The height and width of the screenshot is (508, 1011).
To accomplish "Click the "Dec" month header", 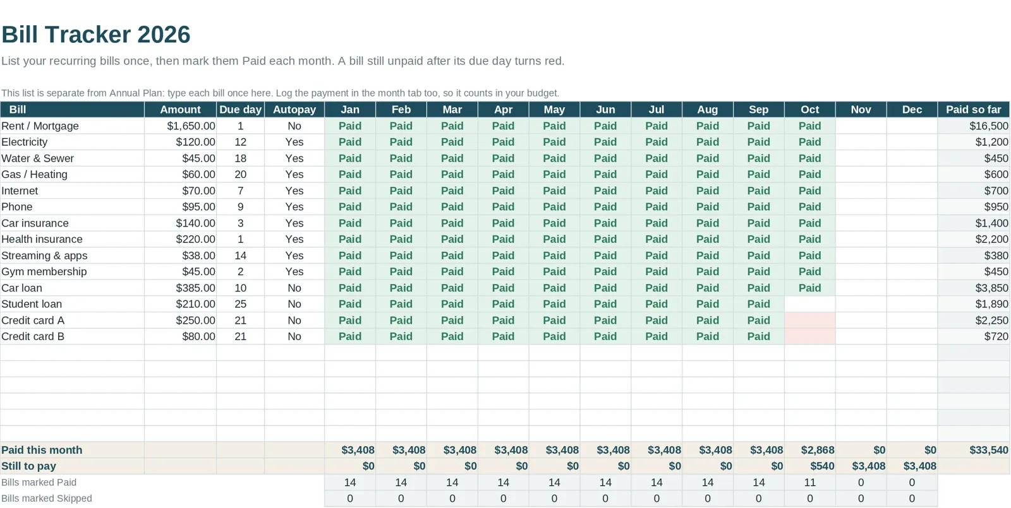I will click(x=912, y=110).
